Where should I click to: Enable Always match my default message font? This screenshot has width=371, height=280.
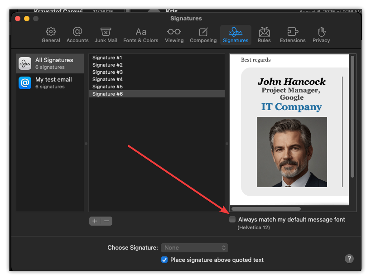click(x=233, y=220)
